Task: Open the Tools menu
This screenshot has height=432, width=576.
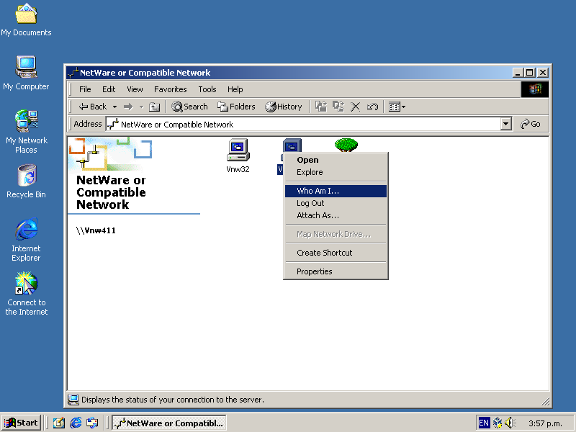Action: tap(207, 89)
